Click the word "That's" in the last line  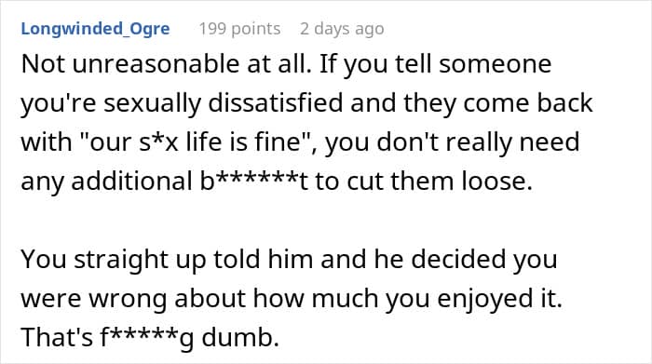[x=57, y=337]
